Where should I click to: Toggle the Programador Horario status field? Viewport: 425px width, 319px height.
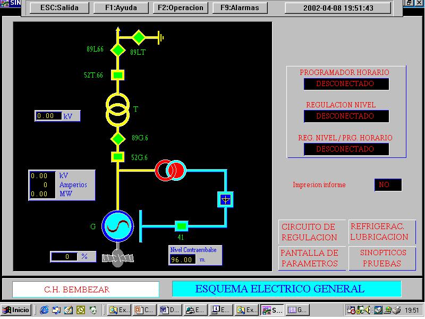coord(346,84)
